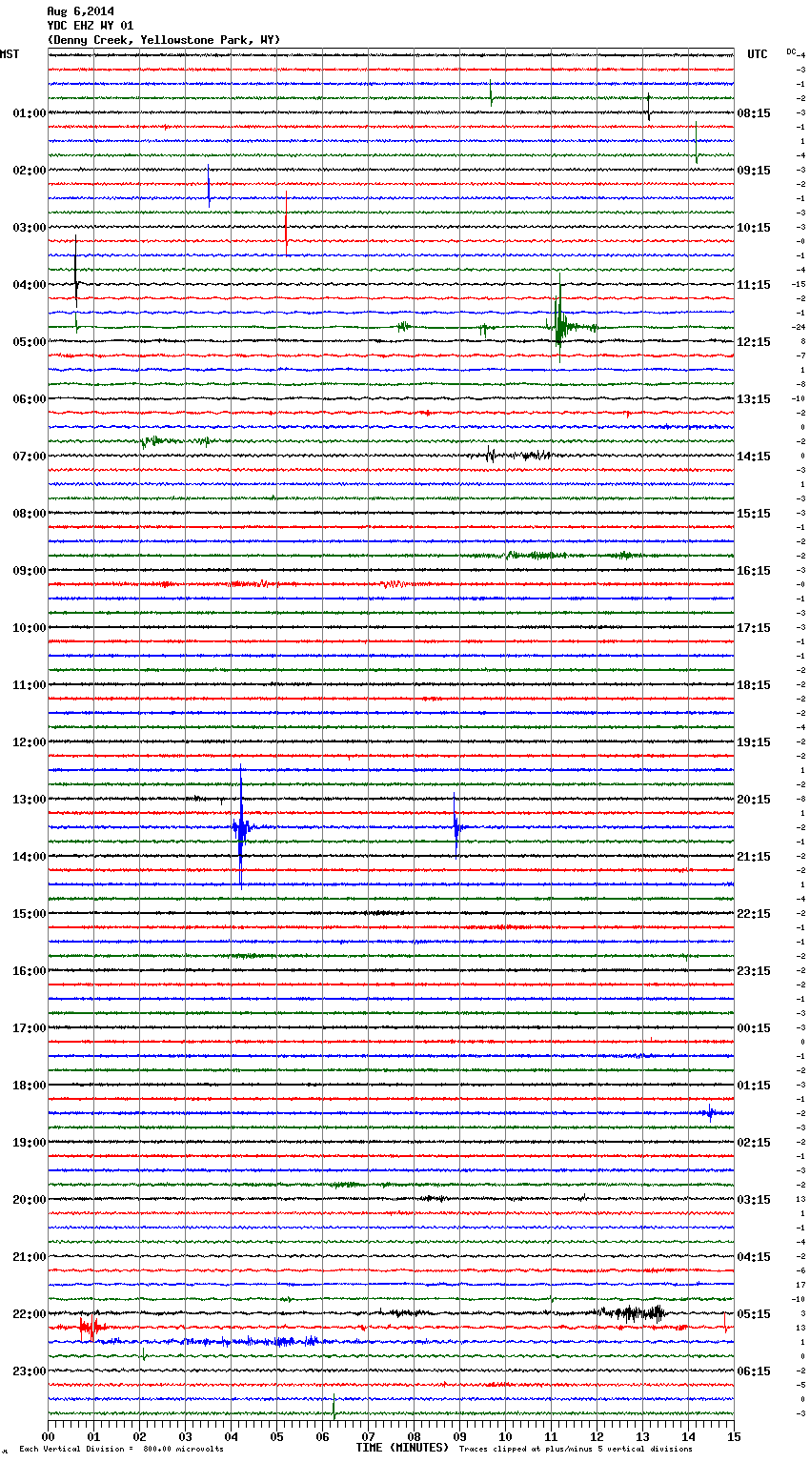810x1462 pixels.
Task: Select the 08:00 MST time label
Action: [x=30, y=514]
